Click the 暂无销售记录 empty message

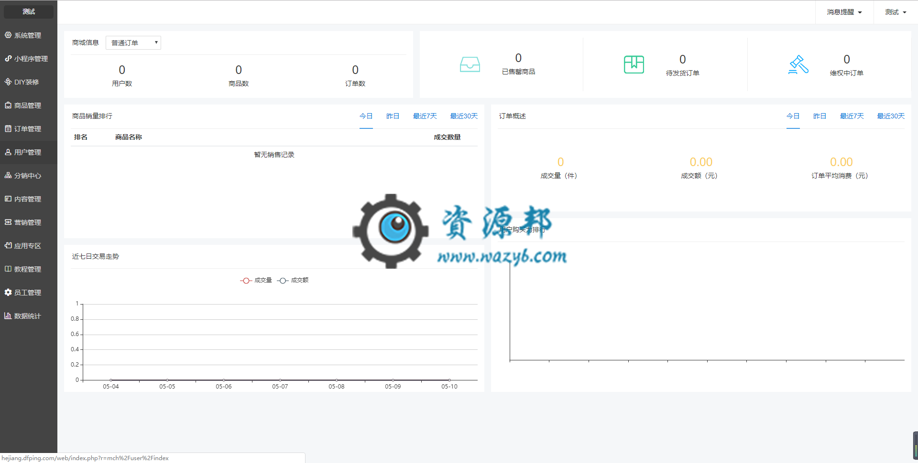tap(274, 155)
